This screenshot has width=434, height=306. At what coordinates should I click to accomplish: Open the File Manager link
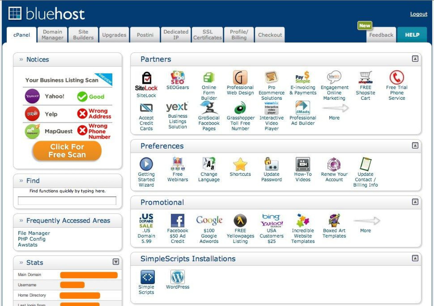point(34,233)
